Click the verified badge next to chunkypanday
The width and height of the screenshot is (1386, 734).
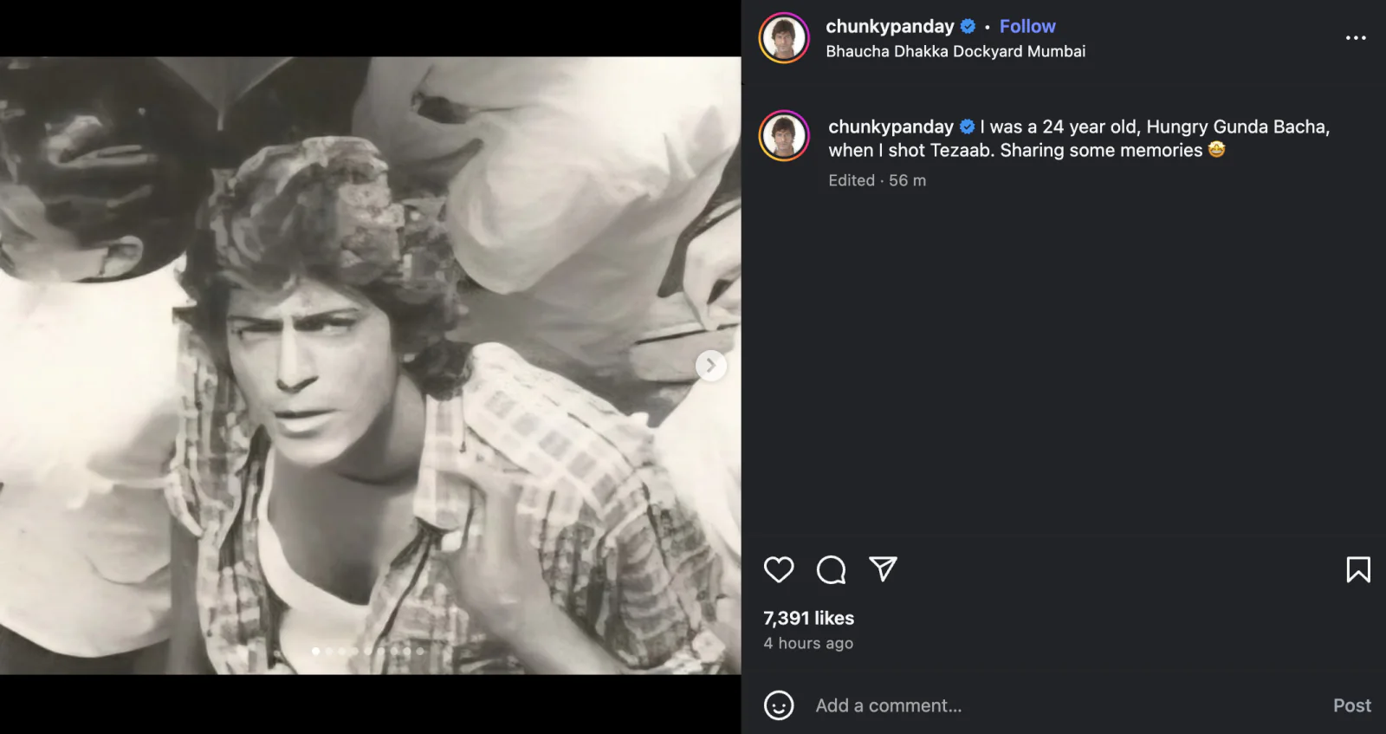tap(968, 26)
